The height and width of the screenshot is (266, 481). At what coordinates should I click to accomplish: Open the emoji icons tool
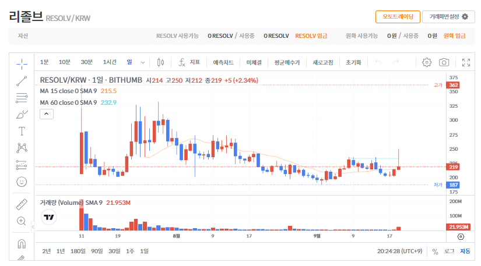pyautogui.click(x=22, y=182)
